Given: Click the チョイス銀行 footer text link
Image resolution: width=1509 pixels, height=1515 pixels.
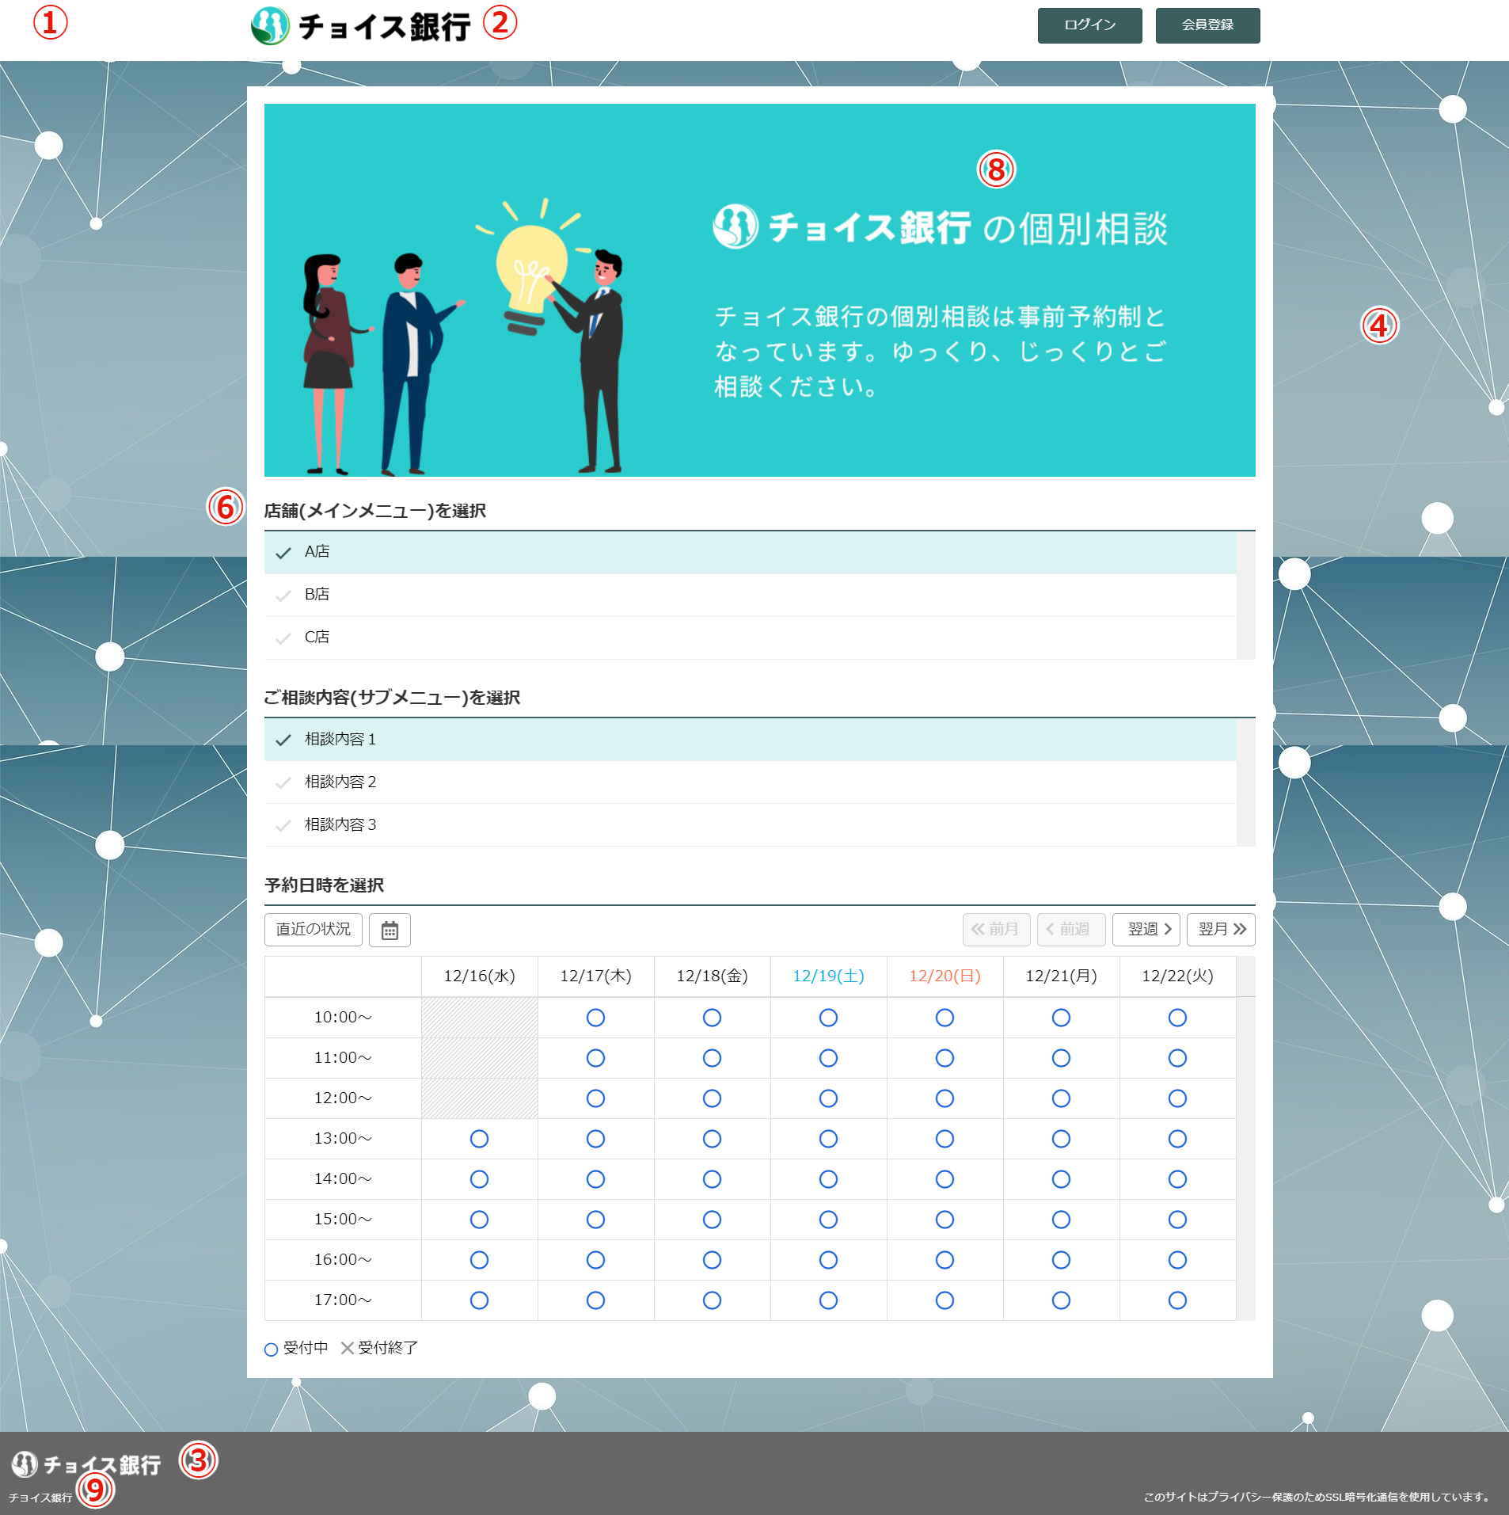Looking at the screenshot, I should click(x=40, y=1498).
